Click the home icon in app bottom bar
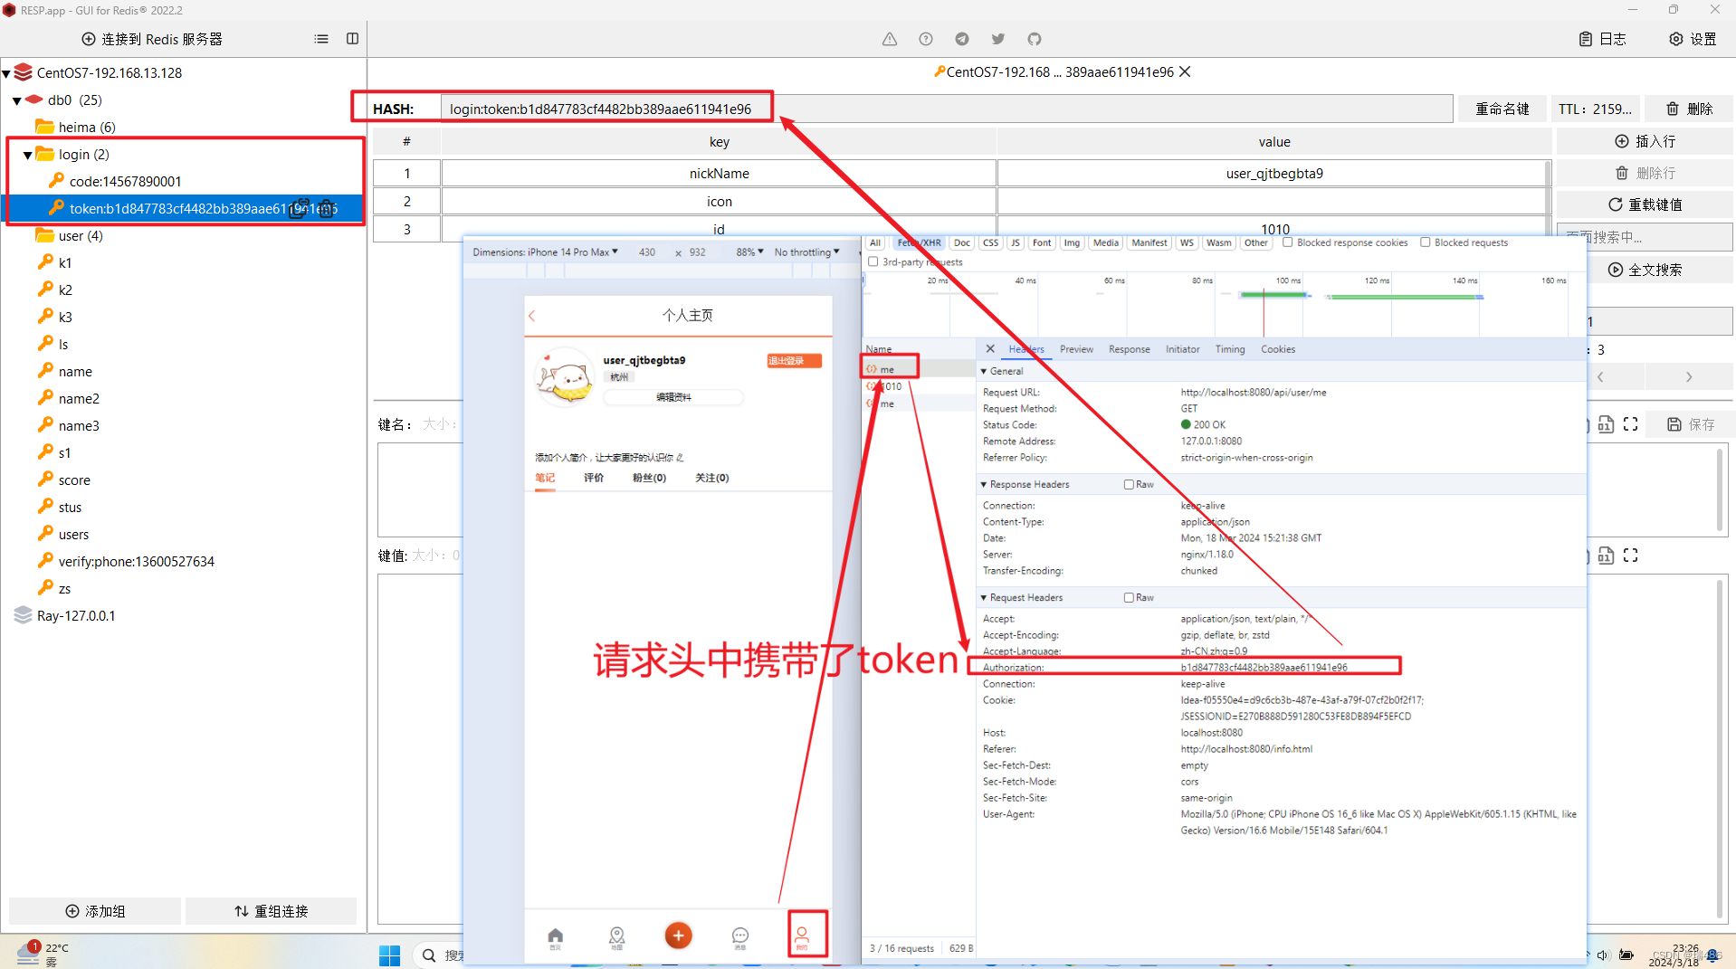 click(555, 936)
